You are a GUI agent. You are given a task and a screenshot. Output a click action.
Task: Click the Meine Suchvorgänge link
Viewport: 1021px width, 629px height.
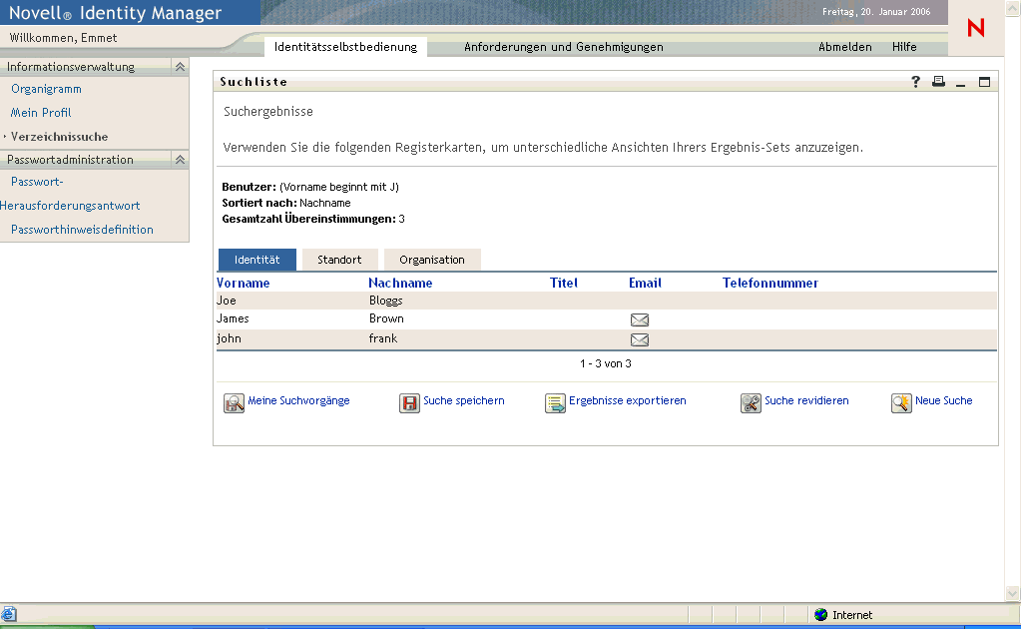click(298, 400)
